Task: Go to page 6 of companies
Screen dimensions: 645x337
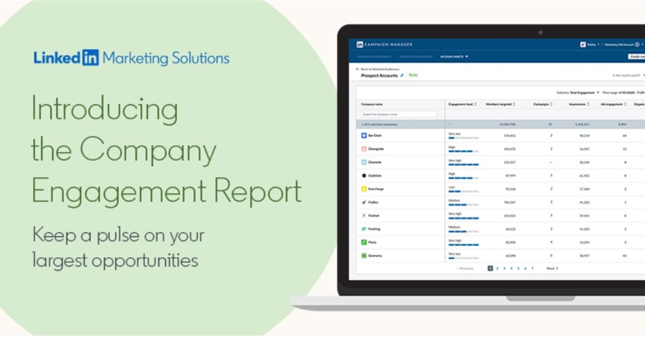Action: (x=525, y=268)
